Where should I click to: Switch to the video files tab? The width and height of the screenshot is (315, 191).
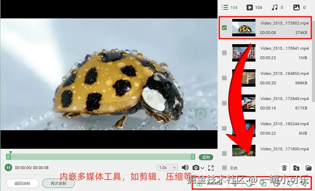tap(254, 8)
